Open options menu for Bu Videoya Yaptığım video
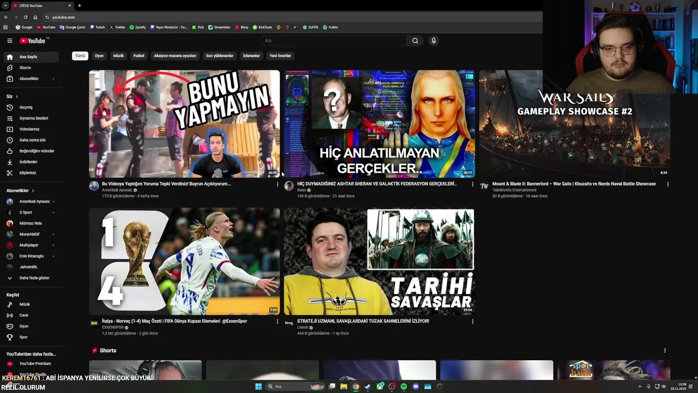Image resolution: width=698 pixels, height=393 pixels. [277, 184]
